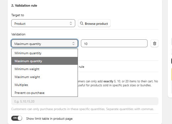This screenshot has height=124, width=172.
Task: Click the '2. Validation rule' heading
Action: (24, 6)
